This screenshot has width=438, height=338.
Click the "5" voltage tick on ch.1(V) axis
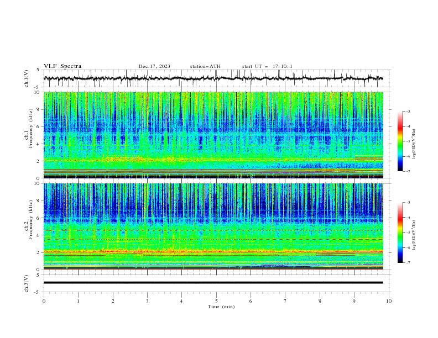coord(38,70)
